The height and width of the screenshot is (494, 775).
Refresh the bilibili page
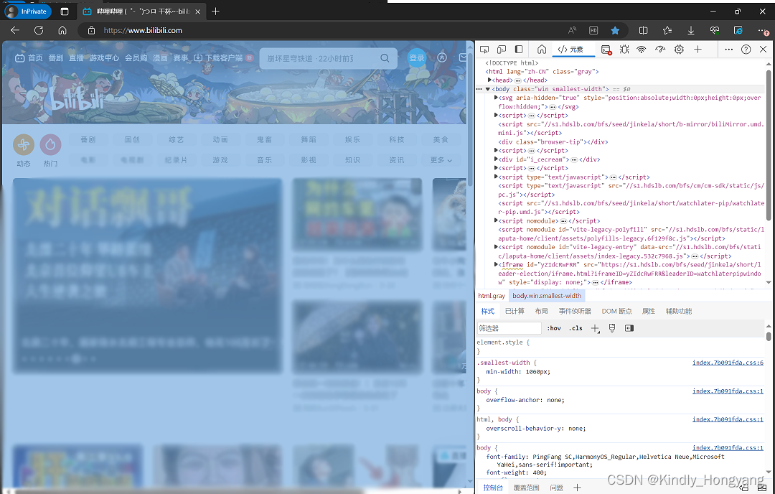pos(39,30)
